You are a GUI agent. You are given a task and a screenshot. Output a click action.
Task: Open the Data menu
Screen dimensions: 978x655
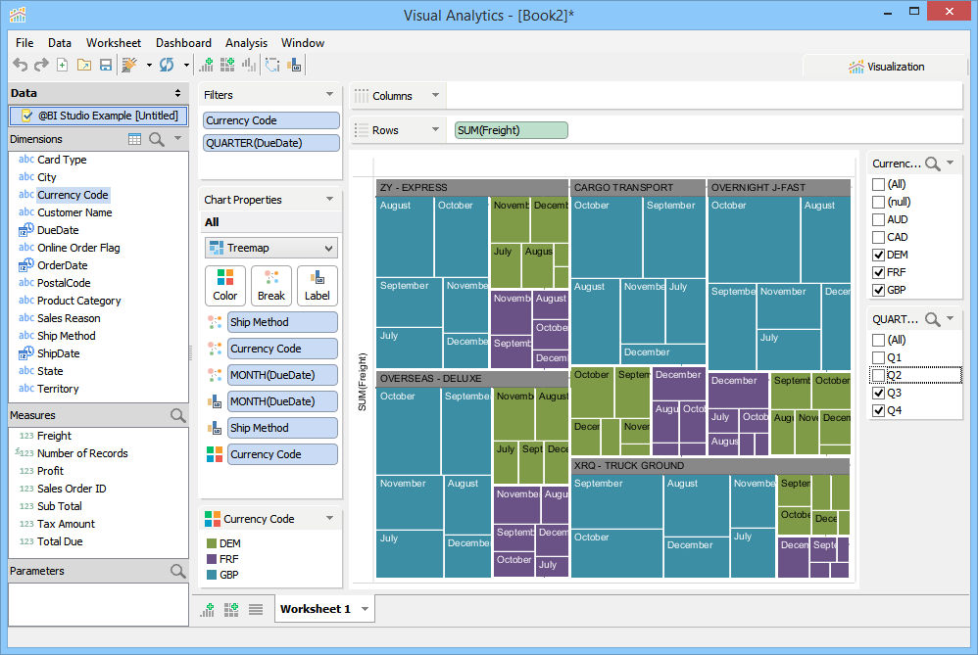[59, 43]
